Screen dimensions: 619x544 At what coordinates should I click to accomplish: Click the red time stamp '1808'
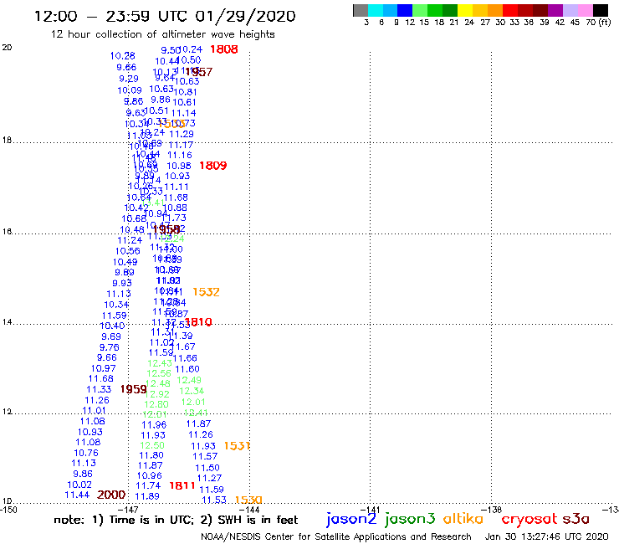pyautogui.click(x=224, y=49)
